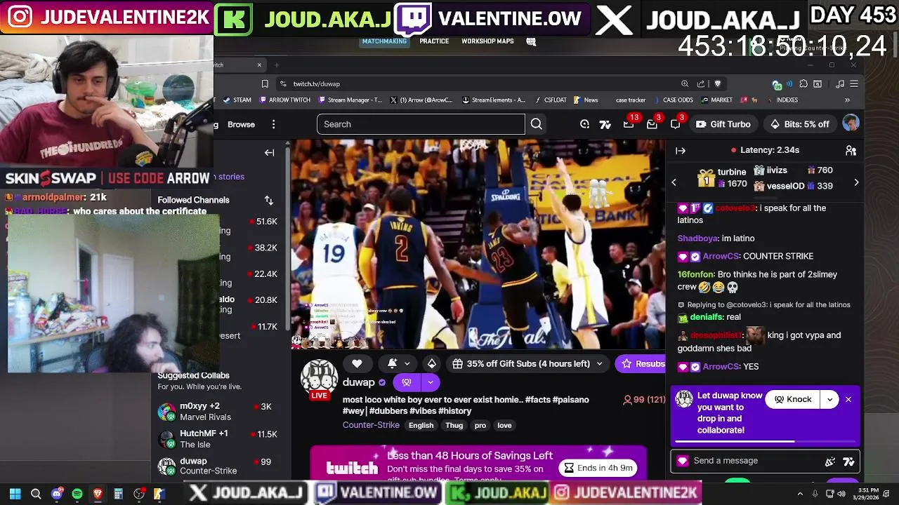Collapse the left sidebar with arrow icon
The height and width of the screenshot is (505, 899).
point(269,152)
